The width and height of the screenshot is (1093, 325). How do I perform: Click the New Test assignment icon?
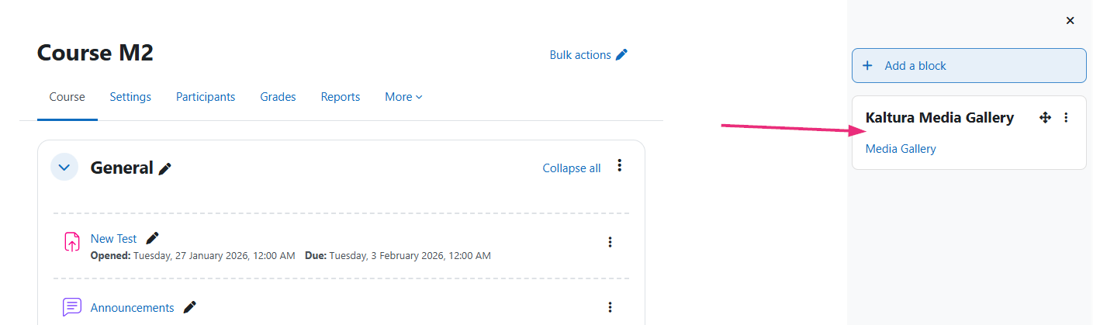[x=71, y=242]
